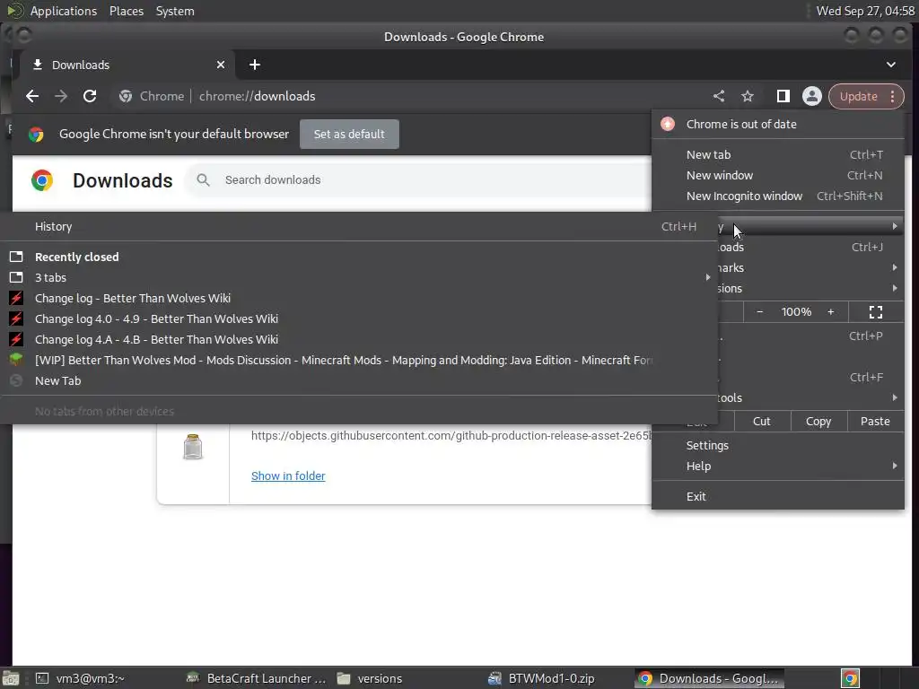
Task: Select New tab menu entry
Action: click(x=778, y=154)
